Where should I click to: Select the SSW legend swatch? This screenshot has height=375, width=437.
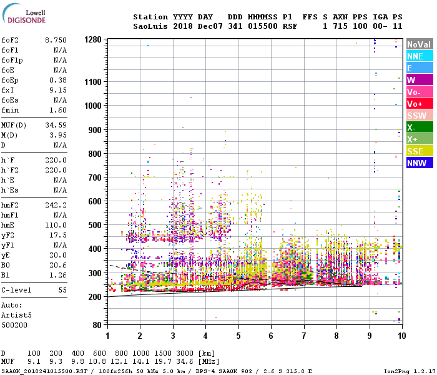click(420, 116)
